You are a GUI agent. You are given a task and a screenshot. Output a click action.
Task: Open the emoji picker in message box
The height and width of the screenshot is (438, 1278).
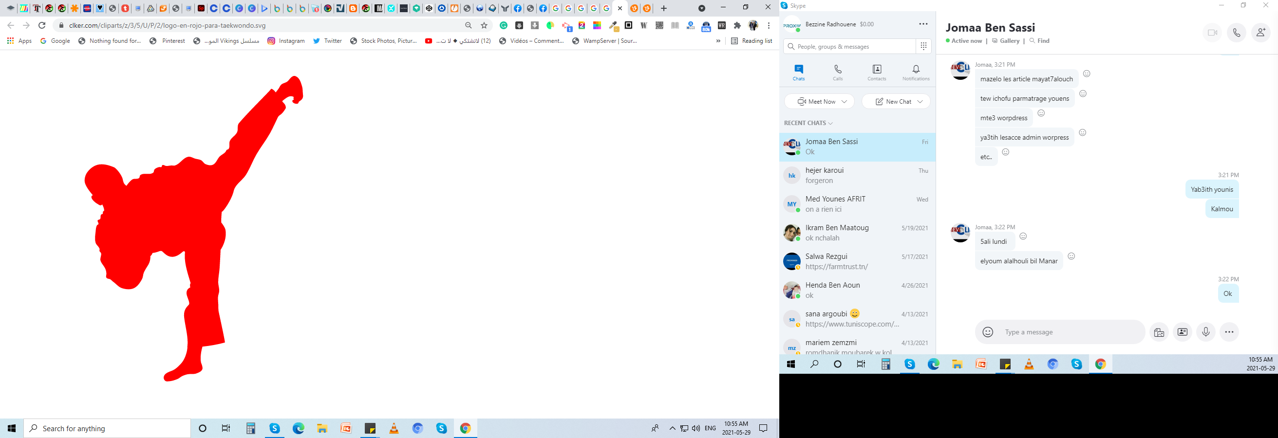point(988,332)
